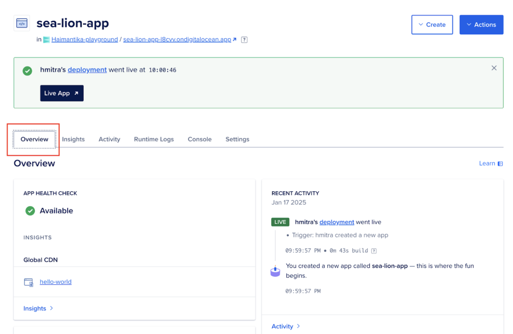Click the question mark icon next to build time
513x334 pixels.
pos(374,251)
